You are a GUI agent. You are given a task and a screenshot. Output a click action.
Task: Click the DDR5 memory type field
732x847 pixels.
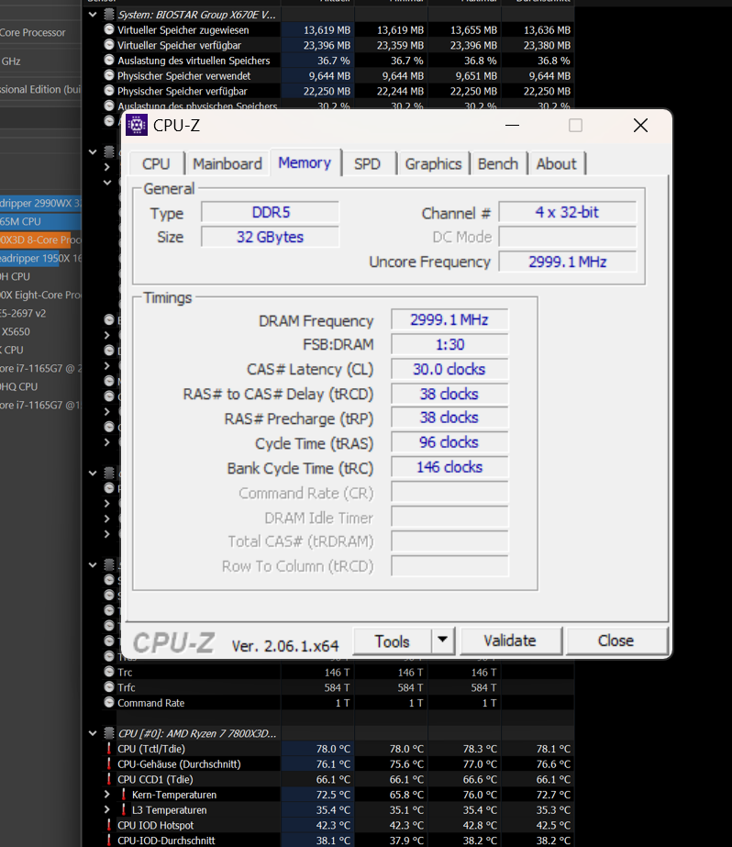271,212
